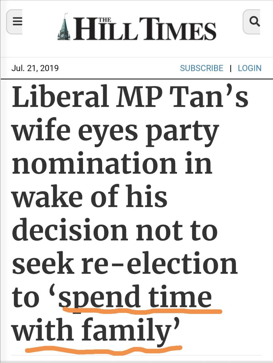Click the divider between SUBSCRIBE and LOGIN
The height and width of the screenshot is (363, 273).
point(231,68)
